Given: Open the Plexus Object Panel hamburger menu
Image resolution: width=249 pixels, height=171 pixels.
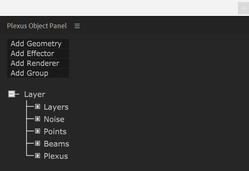Looking at the screenshot, I should click(77, 26).
